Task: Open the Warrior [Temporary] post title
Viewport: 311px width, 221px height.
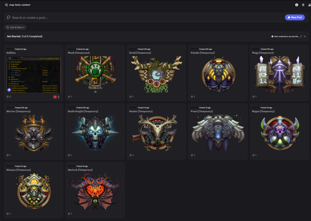Action: click(18, 112)
